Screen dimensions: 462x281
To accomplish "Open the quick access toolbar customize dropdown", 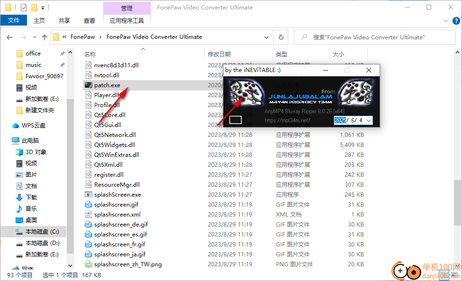I will [43, 8].
